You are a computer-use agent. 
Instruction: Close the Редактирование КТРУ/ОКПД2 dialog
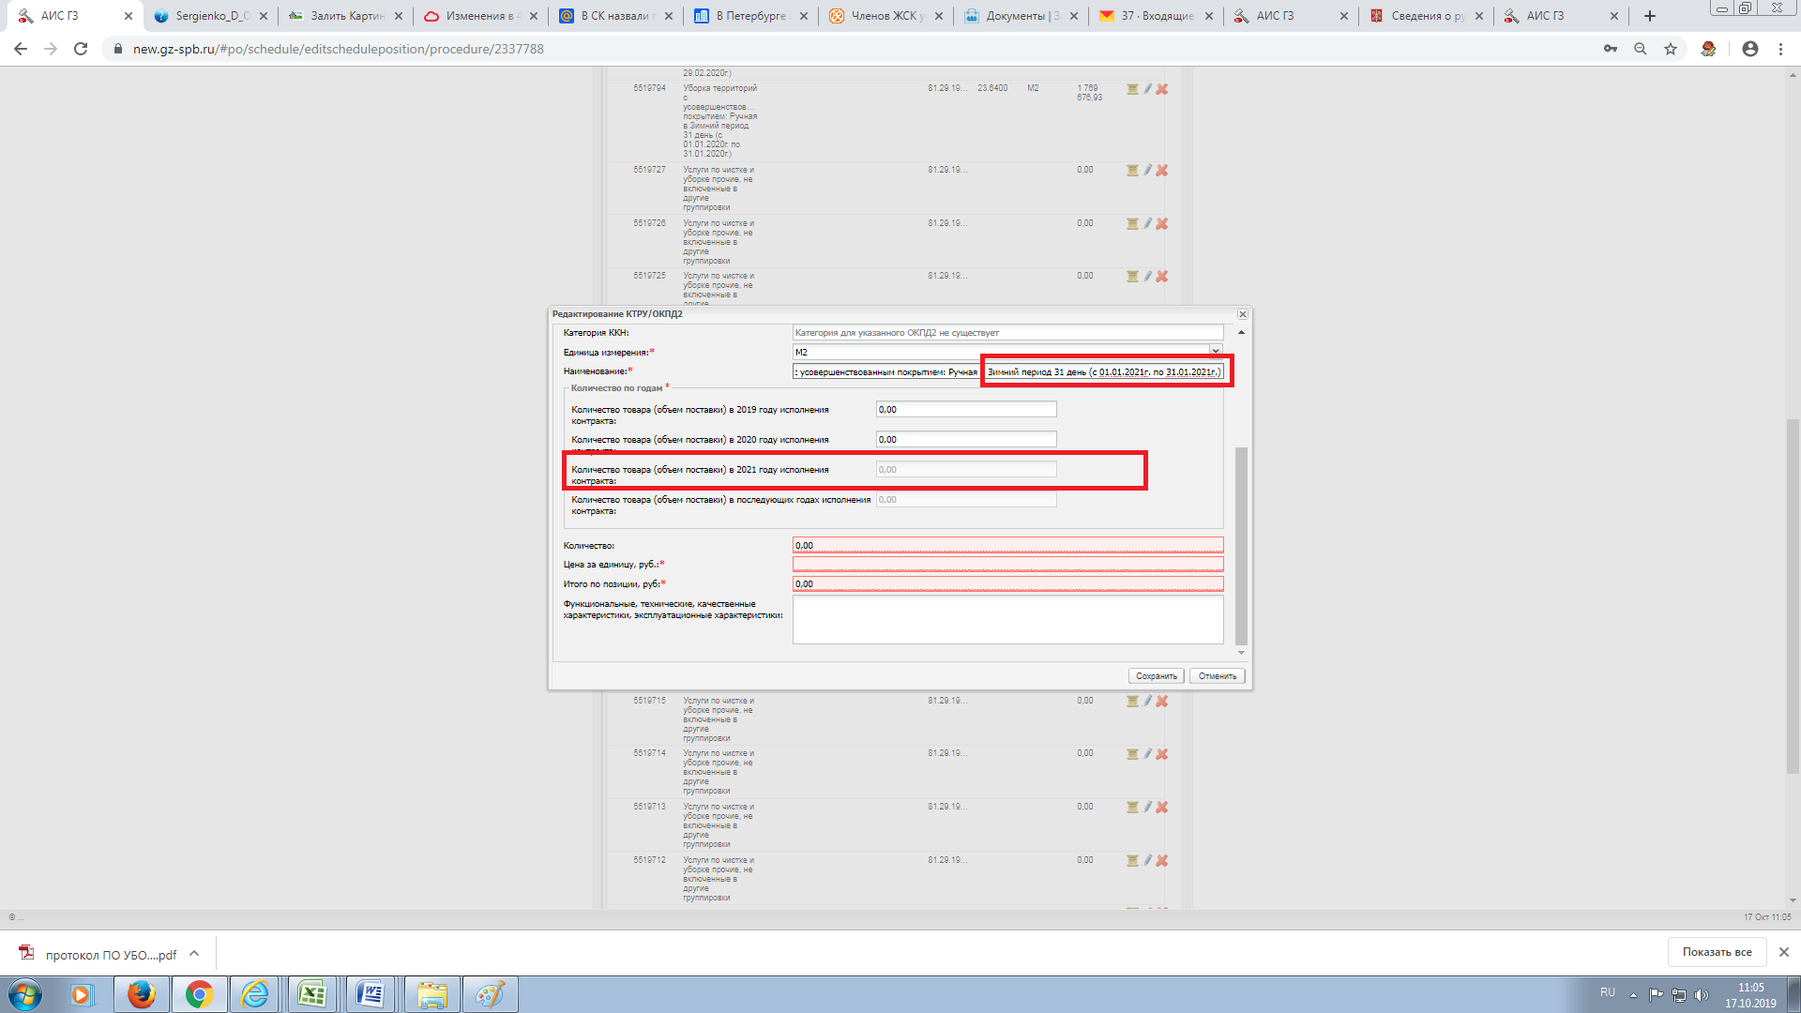coord(1242,314)
